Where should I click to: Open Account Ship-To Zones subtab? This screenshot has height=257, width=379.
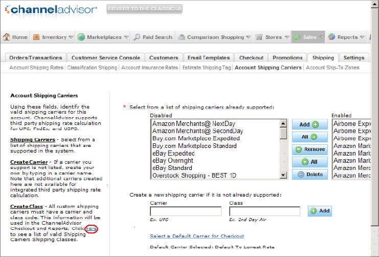332,68
